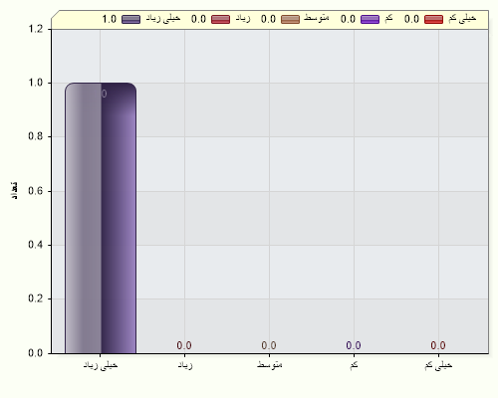Click the 0.0 data label above زیاد
Screen dimensions: 498x398
point(184,345)
